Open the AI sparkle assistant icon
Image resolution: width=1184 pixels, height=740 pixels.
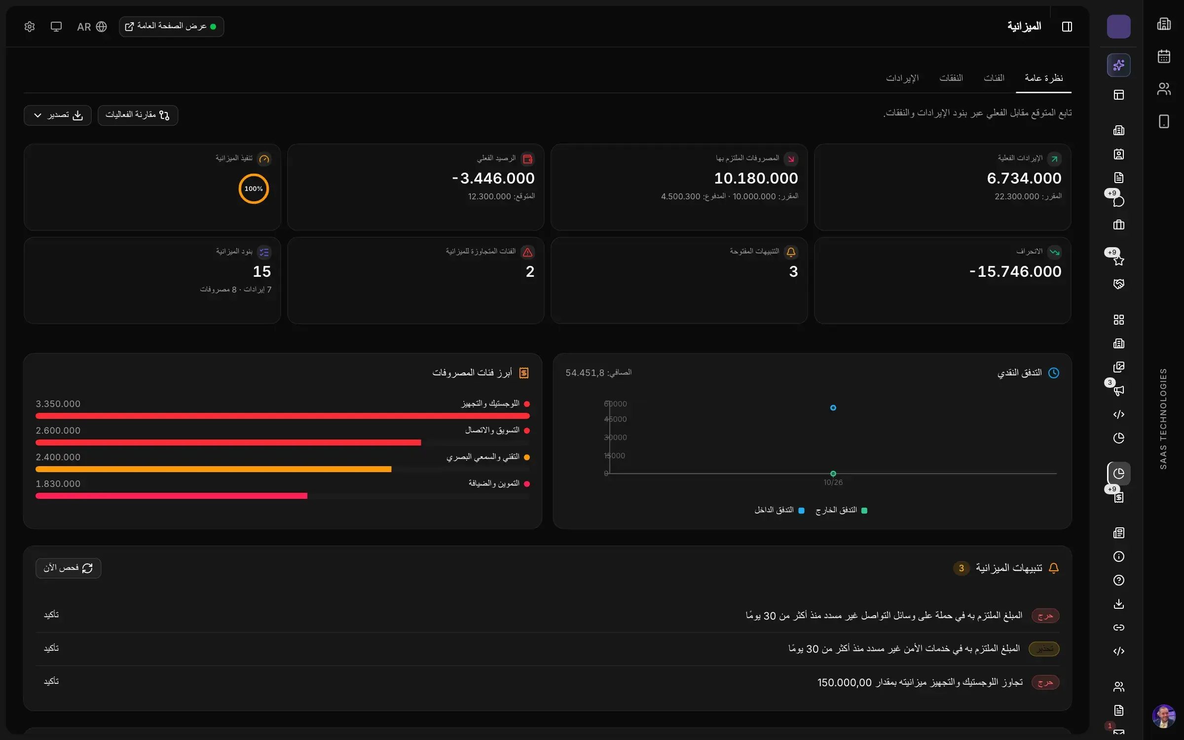tap(1118, 65)
